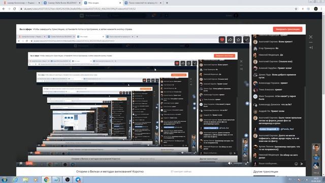The height and width of the screenshot is (183, 325).
Task: Click the largest checkmark icon in the player
Action: [x=246, y=40]
